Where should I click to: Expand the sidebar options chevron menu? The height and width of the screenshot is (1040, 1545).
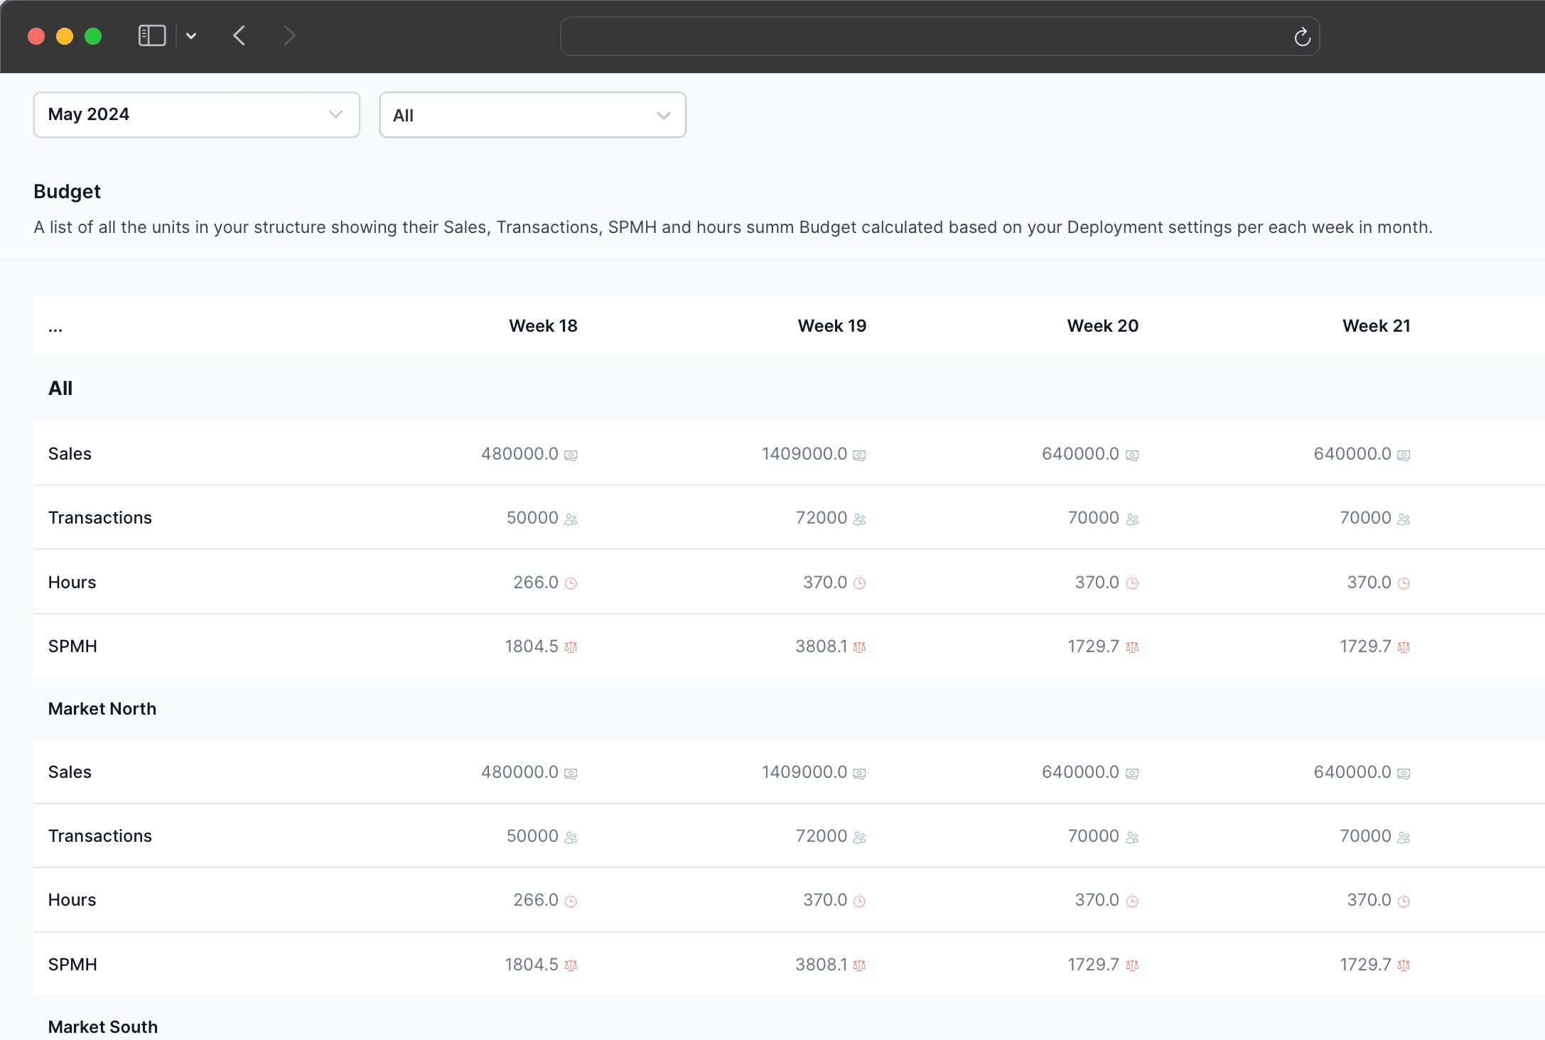[191, 36]
